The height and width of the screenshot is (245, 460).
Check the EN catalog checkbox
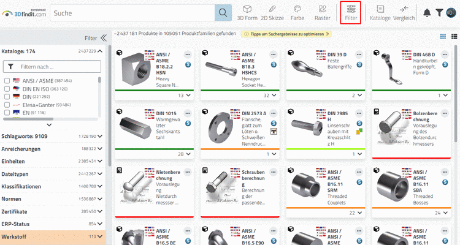coord(7,113)
